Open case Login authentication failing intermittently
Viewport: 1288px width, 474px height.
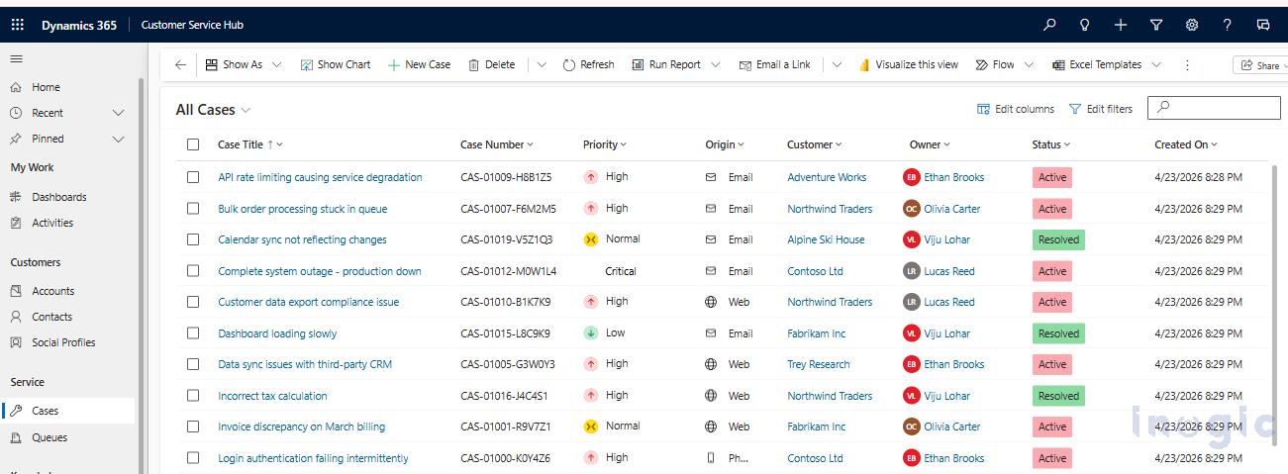pos(313,458)
